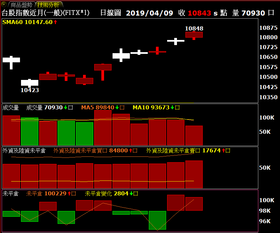Viewport: 280px width, 233px height.
Task: Click the 10650 price axis label
Action: (268, 57)
